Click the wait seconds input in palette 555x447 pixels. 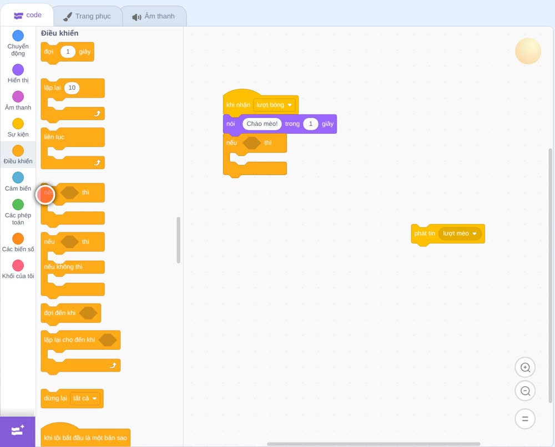click(x=68, y=52)
